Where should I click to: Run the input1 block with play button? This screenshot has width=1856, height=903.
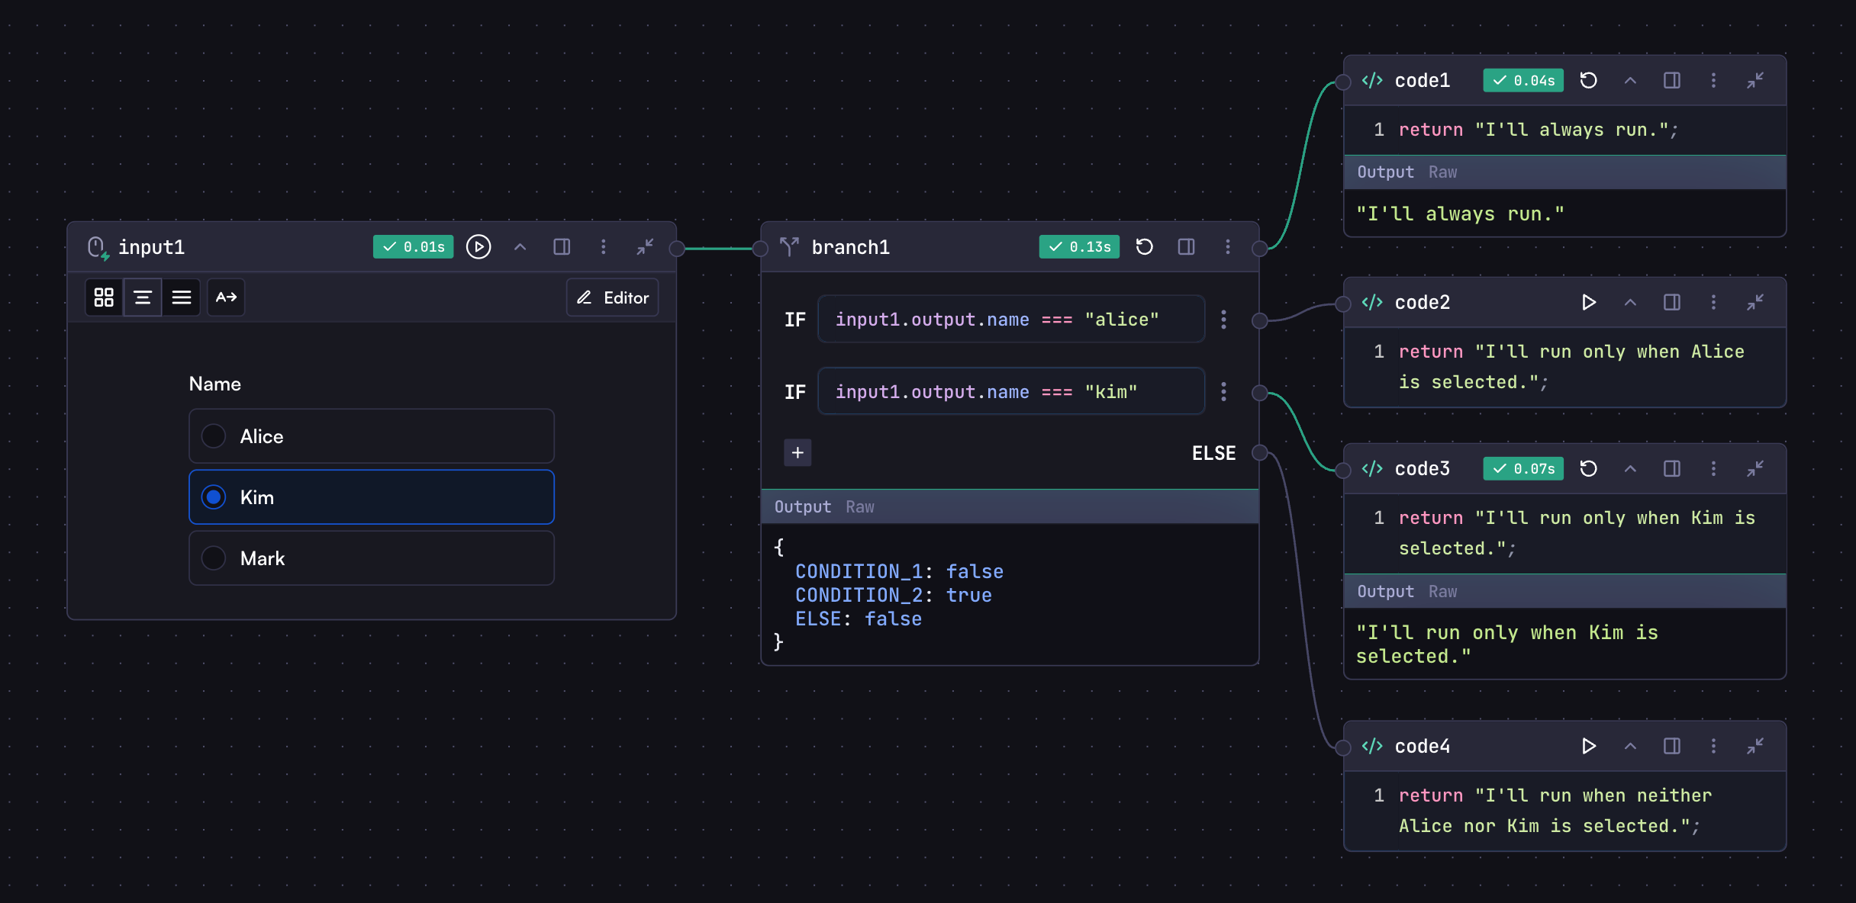tap(478, 247)
